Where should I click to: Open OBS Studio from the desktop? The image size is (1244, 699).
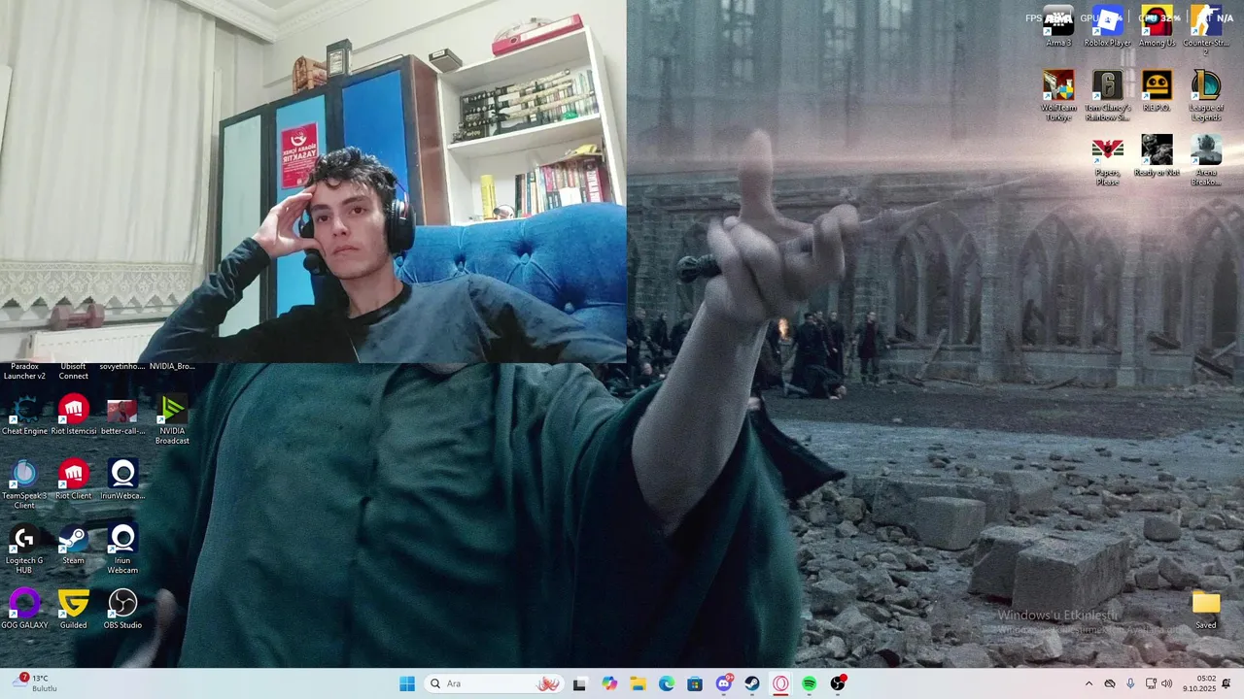[122, 610]
